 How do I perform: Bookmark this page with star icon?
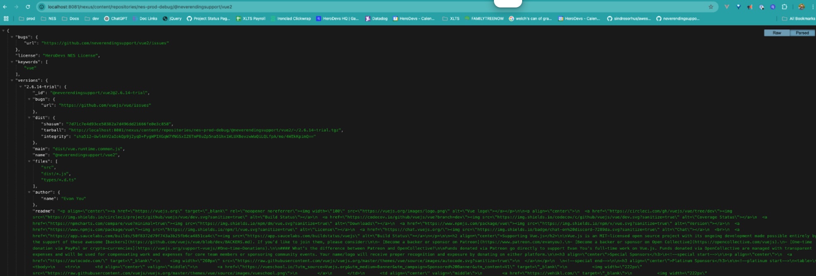(711, 7)
